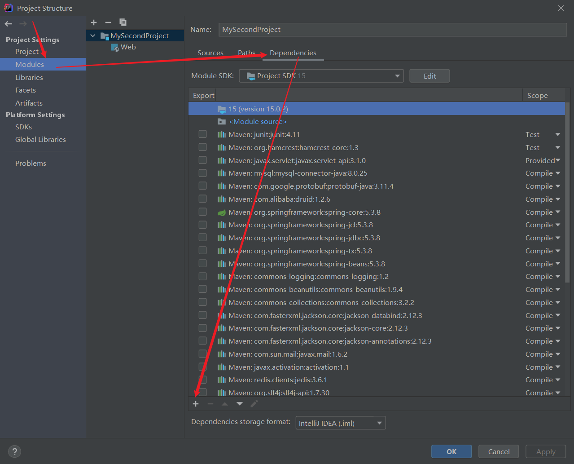The height and width of the screenshot is (464, 574).
Task: Open Libraries in the sidebar
Action: pos(29,77)
